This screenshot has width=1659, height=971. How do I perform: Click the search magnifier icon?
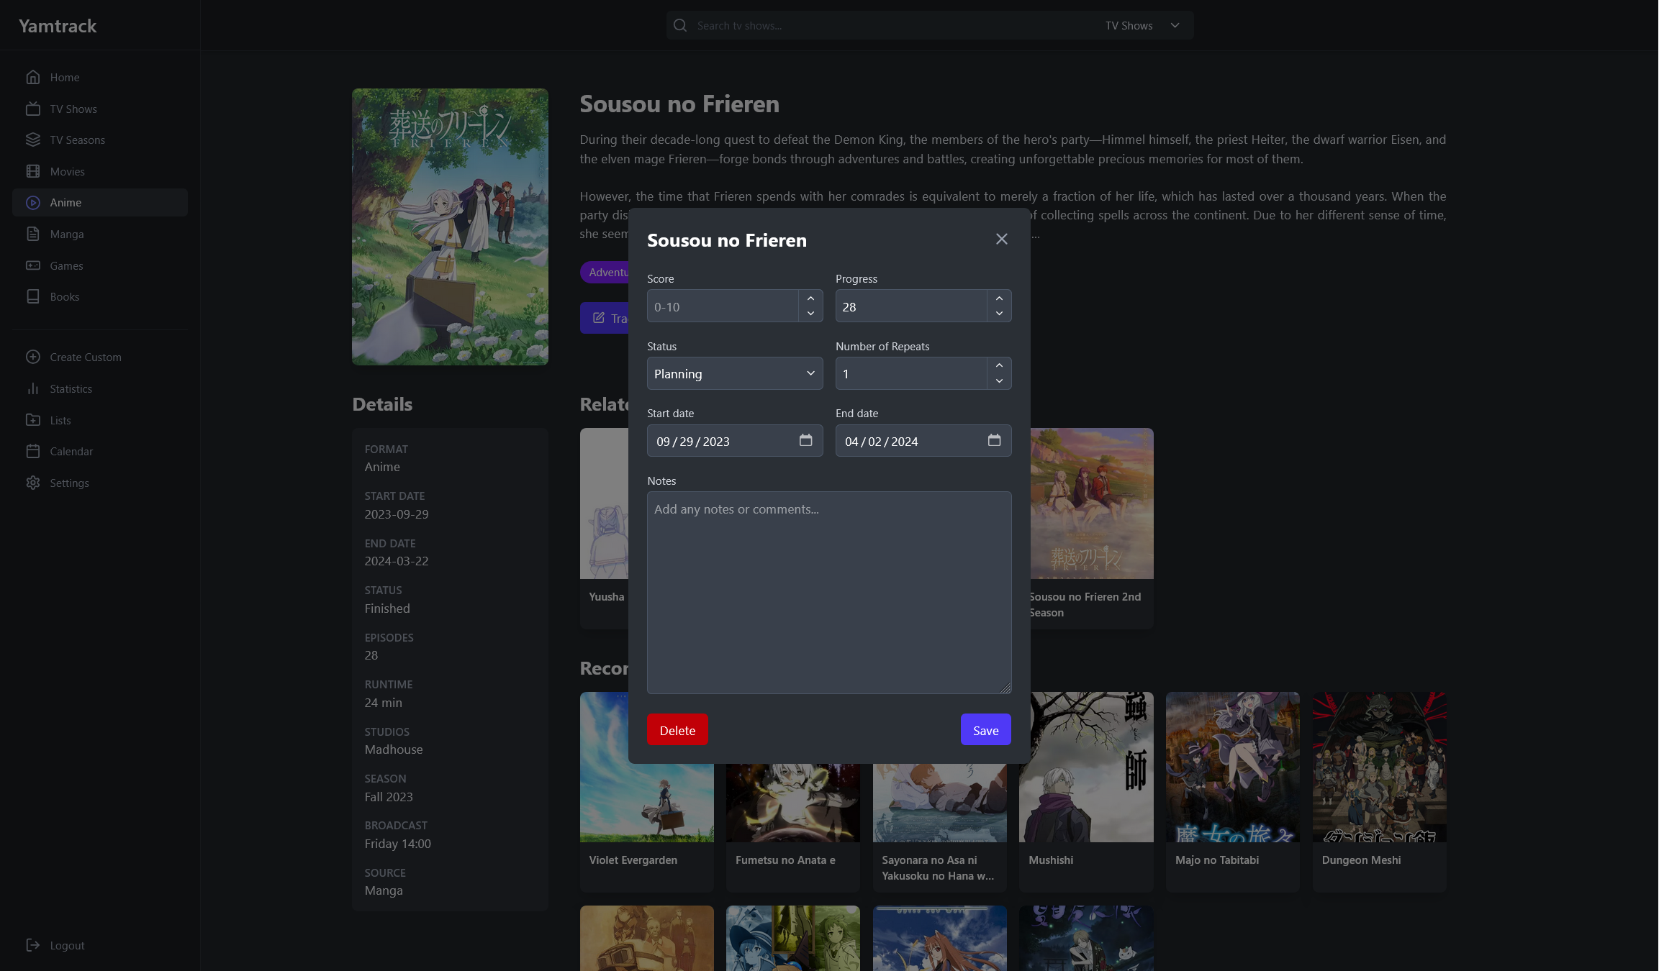(x=680, y=25)
